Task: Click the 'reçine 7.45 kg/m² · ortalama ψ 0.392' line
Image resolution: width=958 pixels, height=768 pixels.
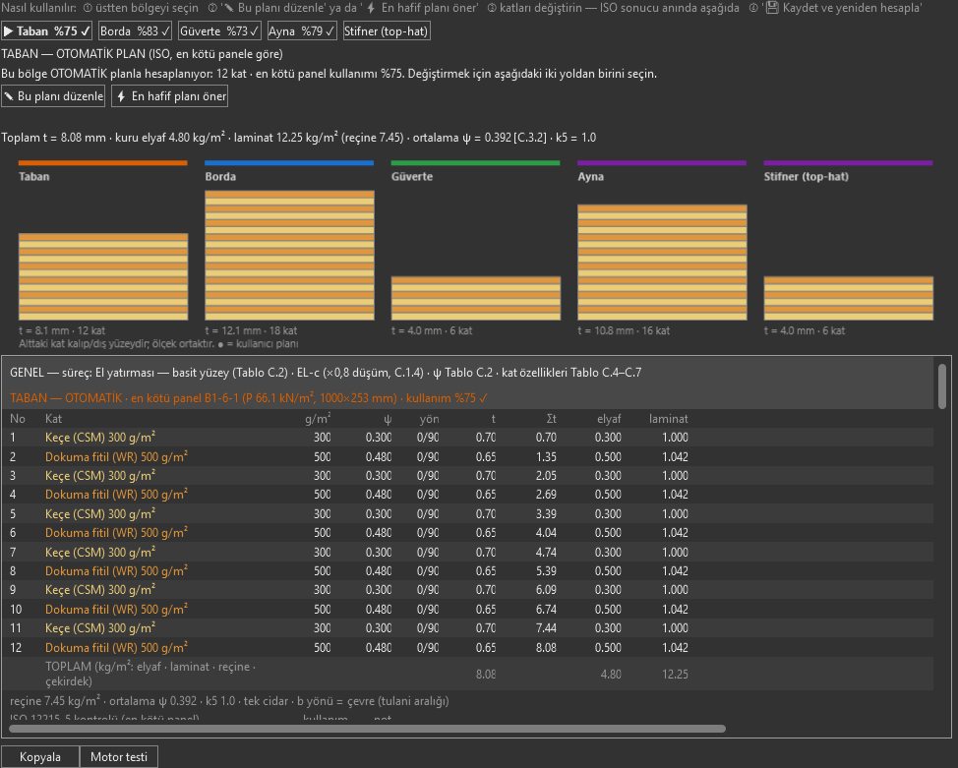Action: (230, 701)
